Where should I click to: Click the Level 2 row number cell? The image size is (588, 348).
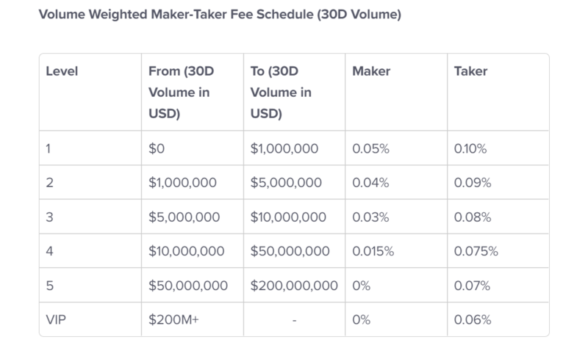point(49,182)
